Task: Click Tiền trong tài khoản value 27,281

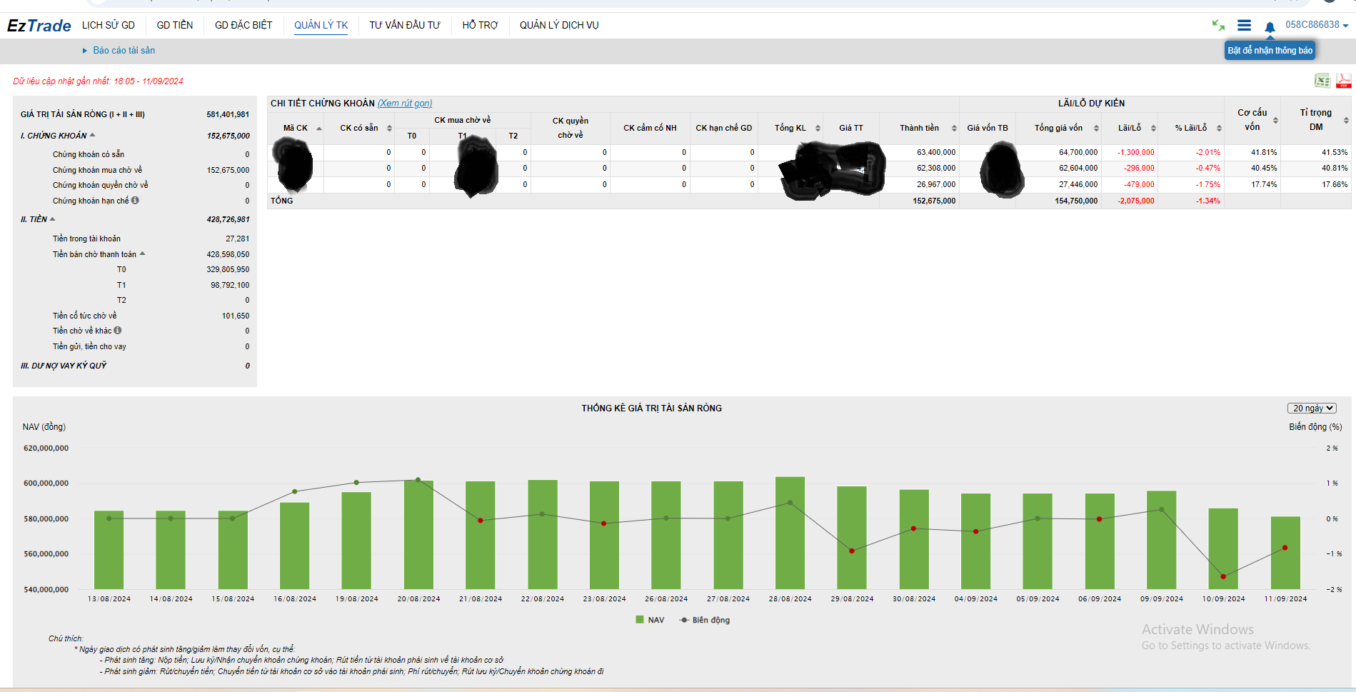Action: point(238,239)
